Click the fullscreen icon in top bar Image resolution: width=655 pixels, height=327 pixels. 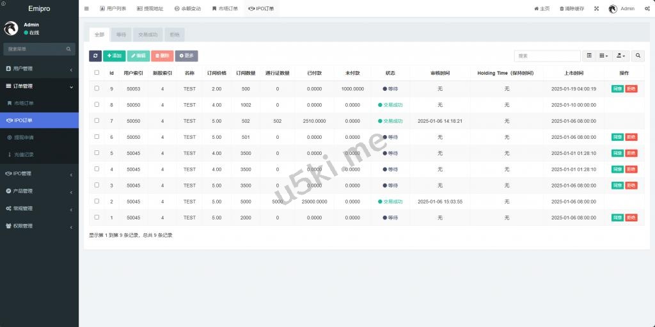coord(596,9)
